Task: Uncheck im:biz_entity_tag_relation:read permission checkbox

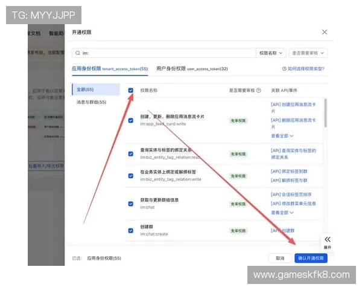Action: click(131, 154)
